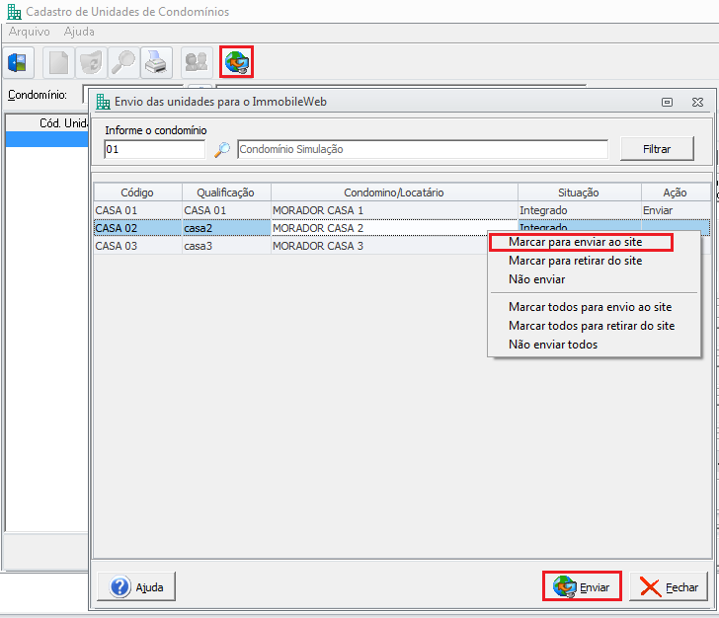Choose Marcar para retirar do site
Image resolution: width=719 pixels, height=618 pixels.
tap(575, 261)
